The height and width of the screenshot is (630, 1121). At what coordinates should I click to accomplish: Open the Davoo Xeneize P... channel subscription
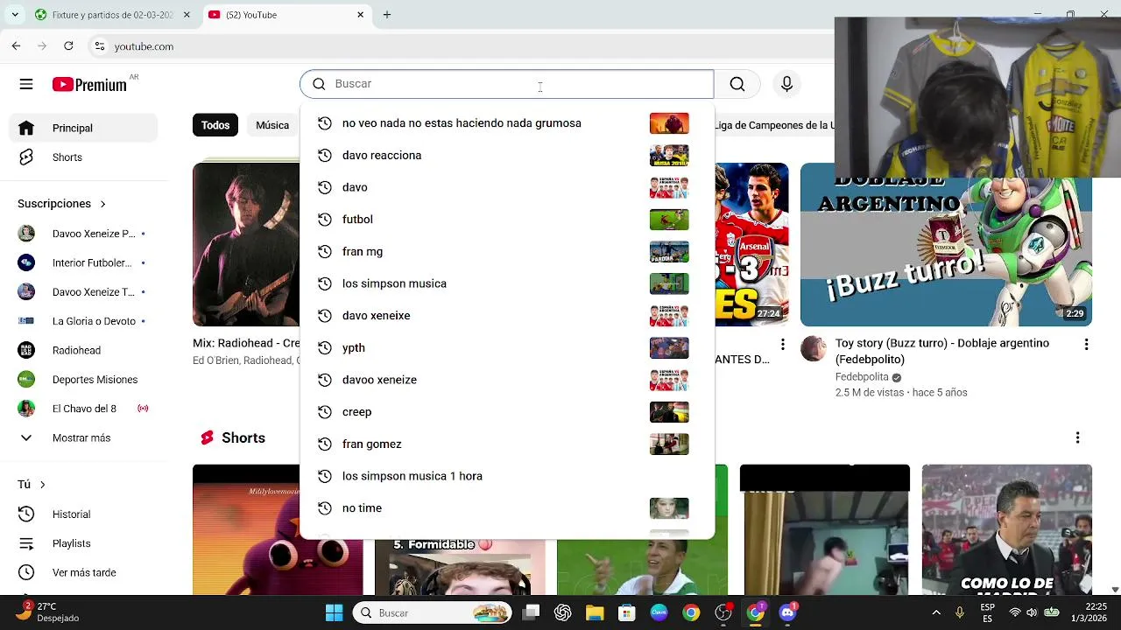(x=85, y=234)
